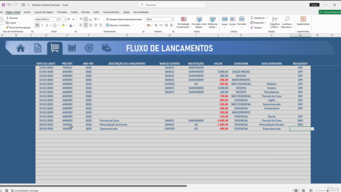Image resolution: width=341 pixels, height=192 pixels.
Task: Increase font size with the A-up icon
Action: pos(69,19)
